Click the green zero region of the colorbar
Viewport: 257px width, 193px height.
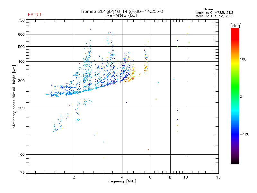point(235,97)
